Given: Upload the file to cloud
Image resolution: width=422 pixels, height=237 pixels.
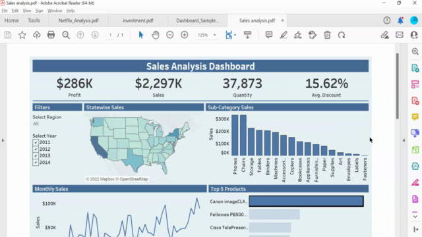Looking at the screenshot, I should 37,35.
